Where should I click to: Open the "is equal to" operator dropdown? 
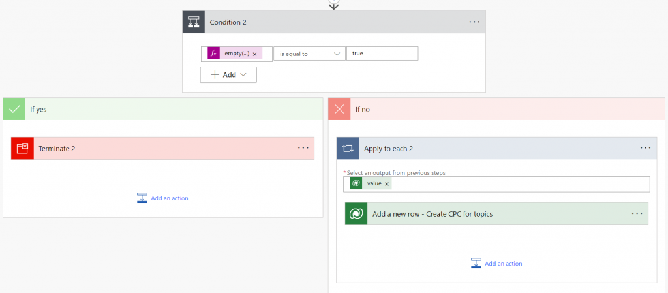tap(309, 54)
